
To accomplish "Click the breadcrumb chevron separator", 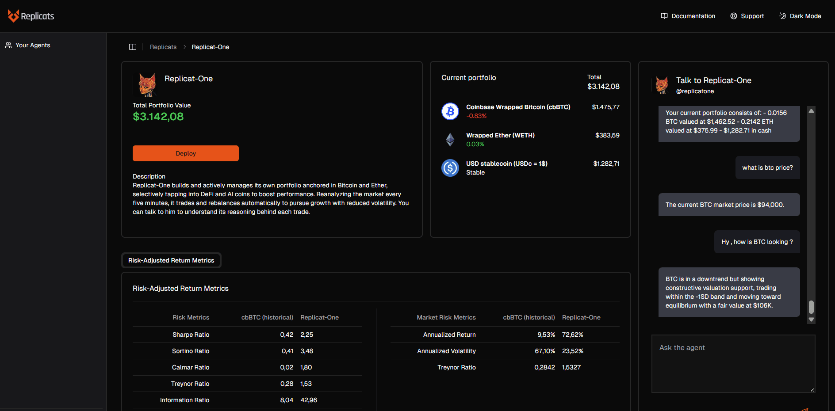I will coord(184,47).
